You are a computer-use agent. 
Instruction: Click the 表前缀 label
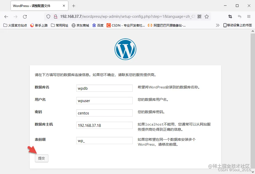[40, 139]
